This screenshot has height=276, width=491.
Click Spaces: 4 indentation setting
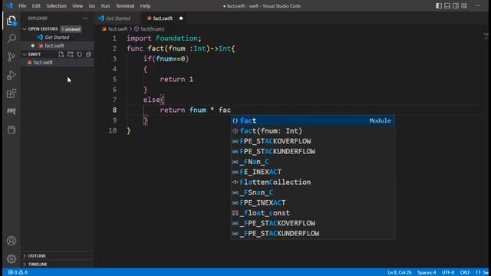(427, 272)
